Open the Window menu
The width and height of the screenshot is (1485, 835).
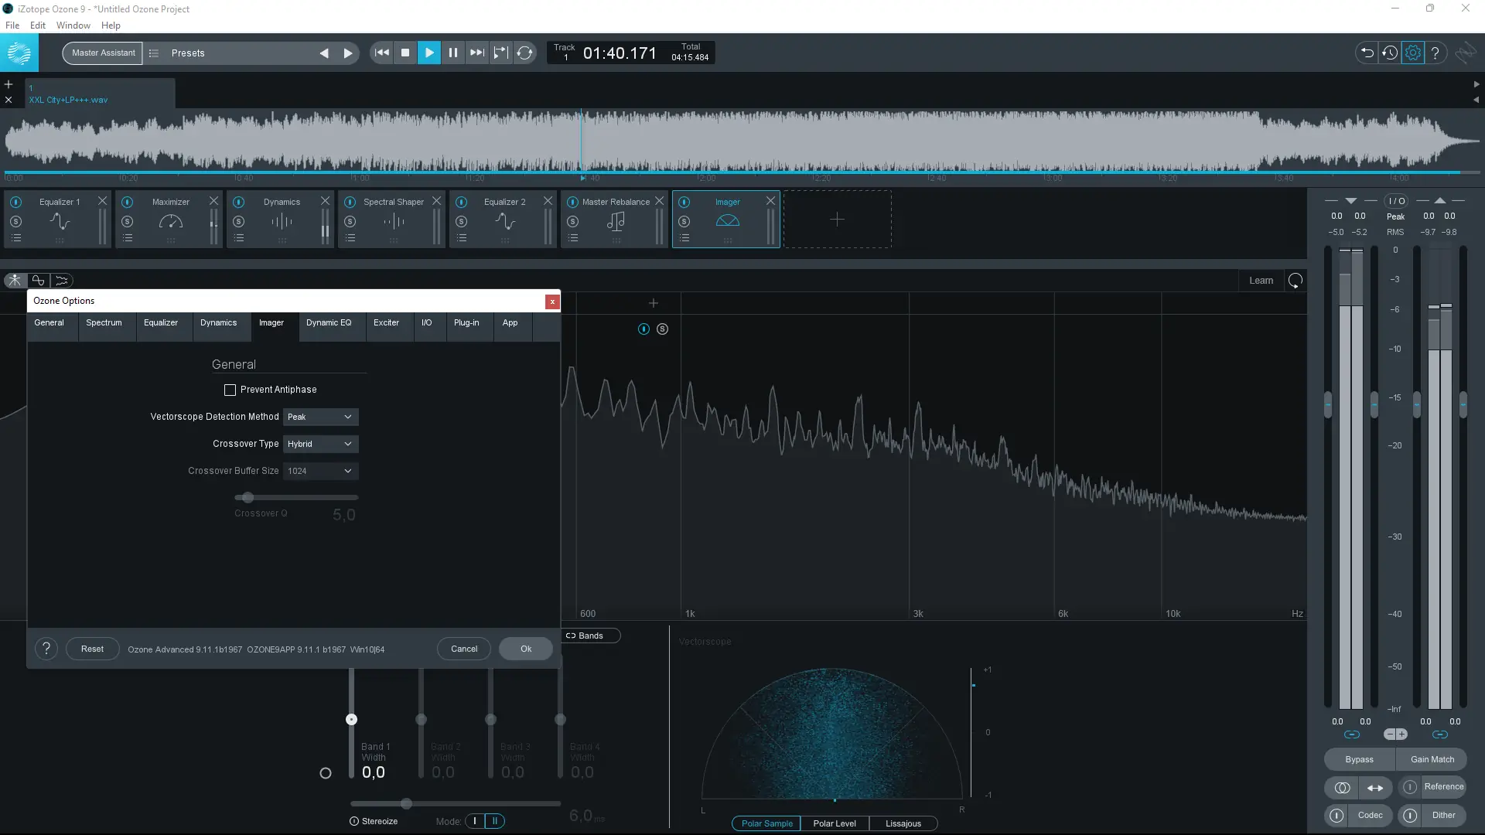pyautogui.click(x=72, y=26)
